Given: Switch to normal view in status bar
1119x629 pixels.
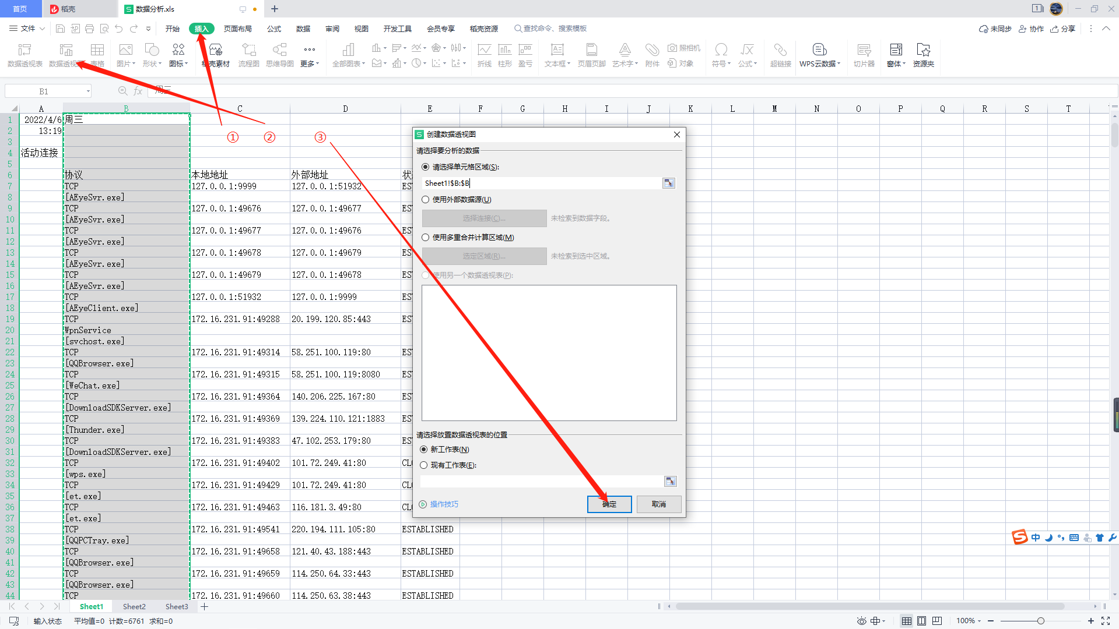Looking at the screenshot, I should tap(907, 621).
